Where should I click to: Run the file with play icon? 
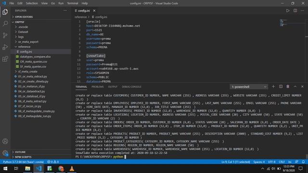click(288, 11)
